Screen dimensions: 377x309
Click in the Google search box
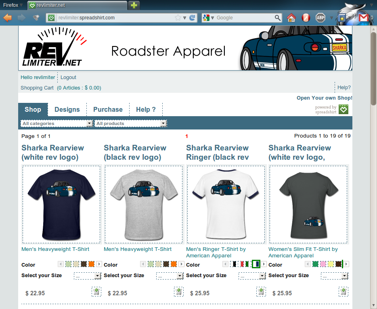pos(245,18)
